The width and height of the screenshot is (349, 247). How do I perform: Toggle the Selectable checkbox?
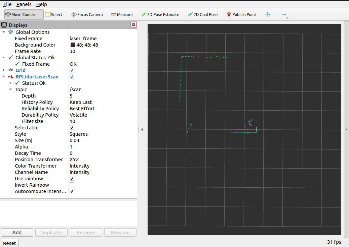tap(72, 127)
